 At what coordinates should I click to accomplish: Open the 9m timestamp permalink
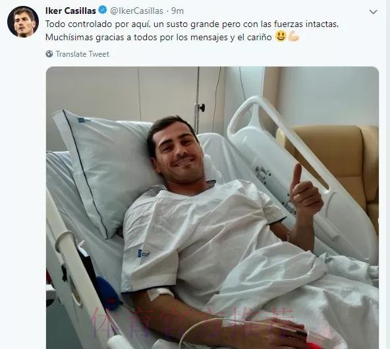178,11
